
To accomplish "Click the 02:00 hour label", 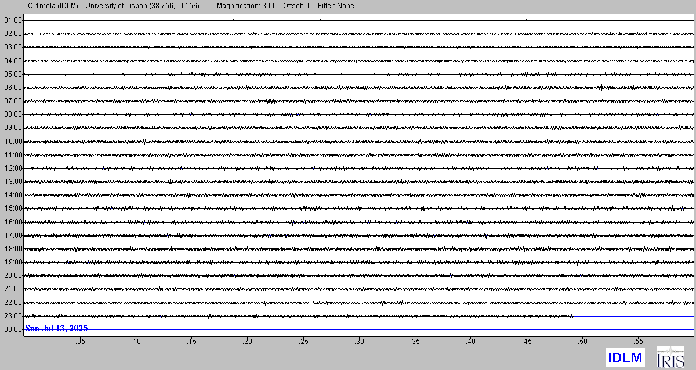I will coord(13,34).
